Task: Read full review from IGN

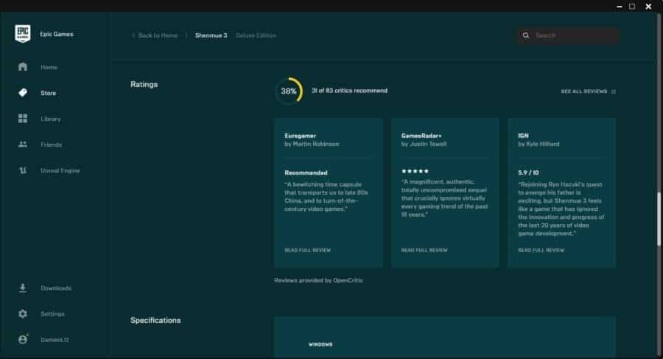Action: pos(541,250)
